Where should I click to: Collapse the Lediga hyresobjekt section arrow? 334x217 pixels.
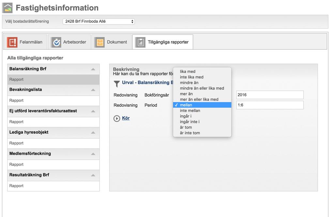[93, 133]
